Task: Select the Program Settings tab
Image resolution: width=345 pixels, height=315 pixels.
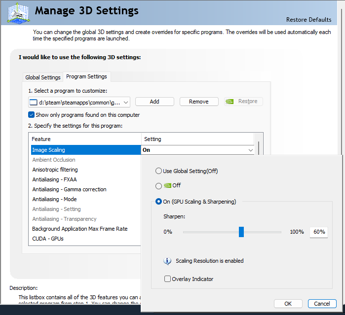Action: [x=86, y=77]
